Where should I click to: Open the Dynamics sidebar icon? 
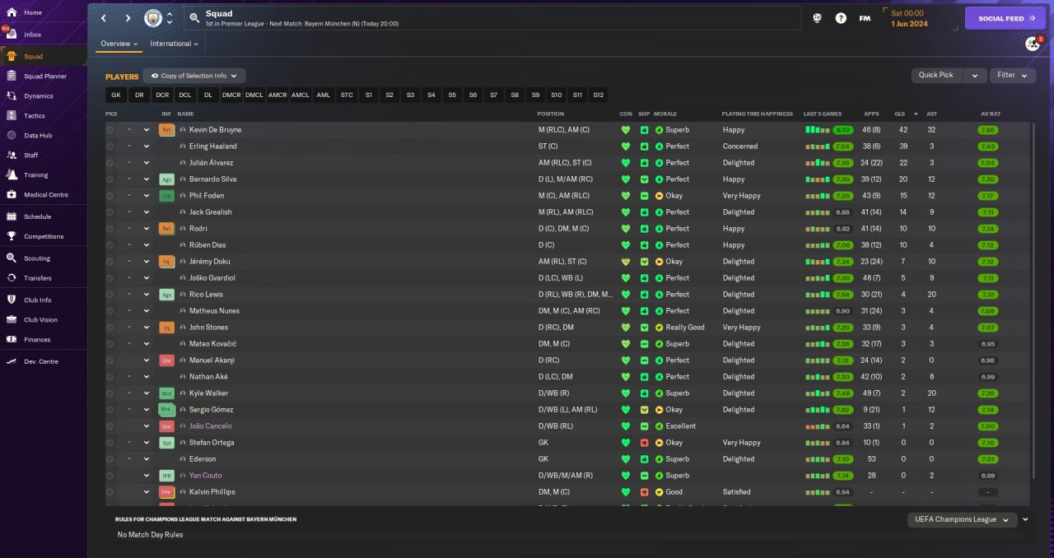click(12, 95)
